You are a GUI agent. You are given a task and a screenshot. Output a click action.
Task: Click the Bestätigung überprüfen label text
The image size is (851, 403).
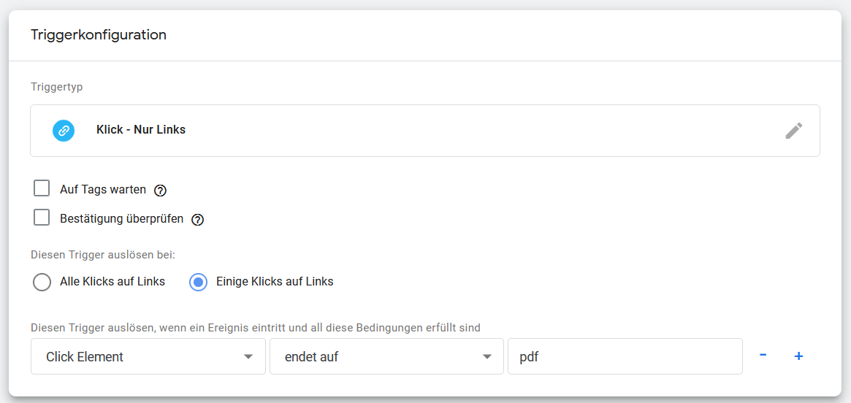[121, 219]
